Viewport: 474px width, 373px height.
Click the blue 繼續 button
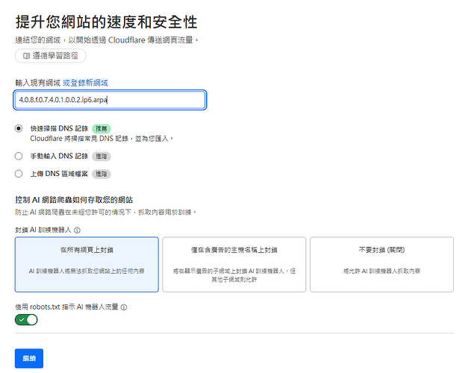(x=29, y=358)
